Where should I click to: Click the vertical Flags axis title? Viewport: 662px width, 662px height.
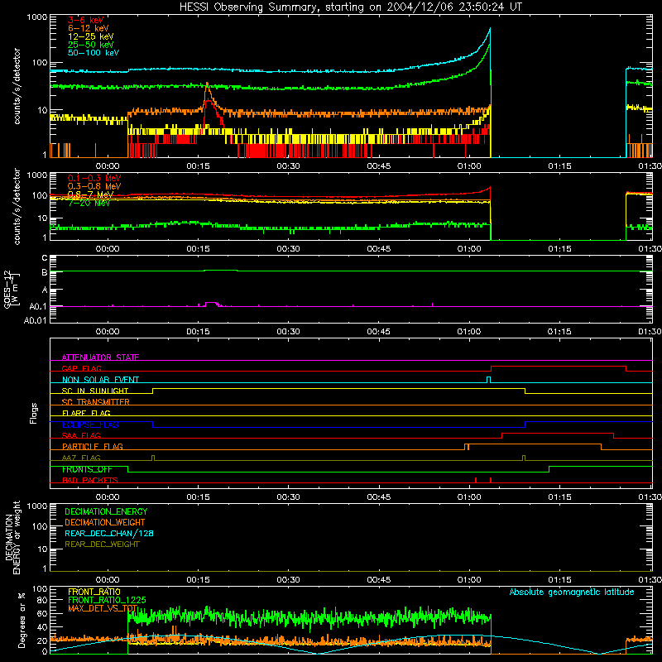(x=34, y=413)
